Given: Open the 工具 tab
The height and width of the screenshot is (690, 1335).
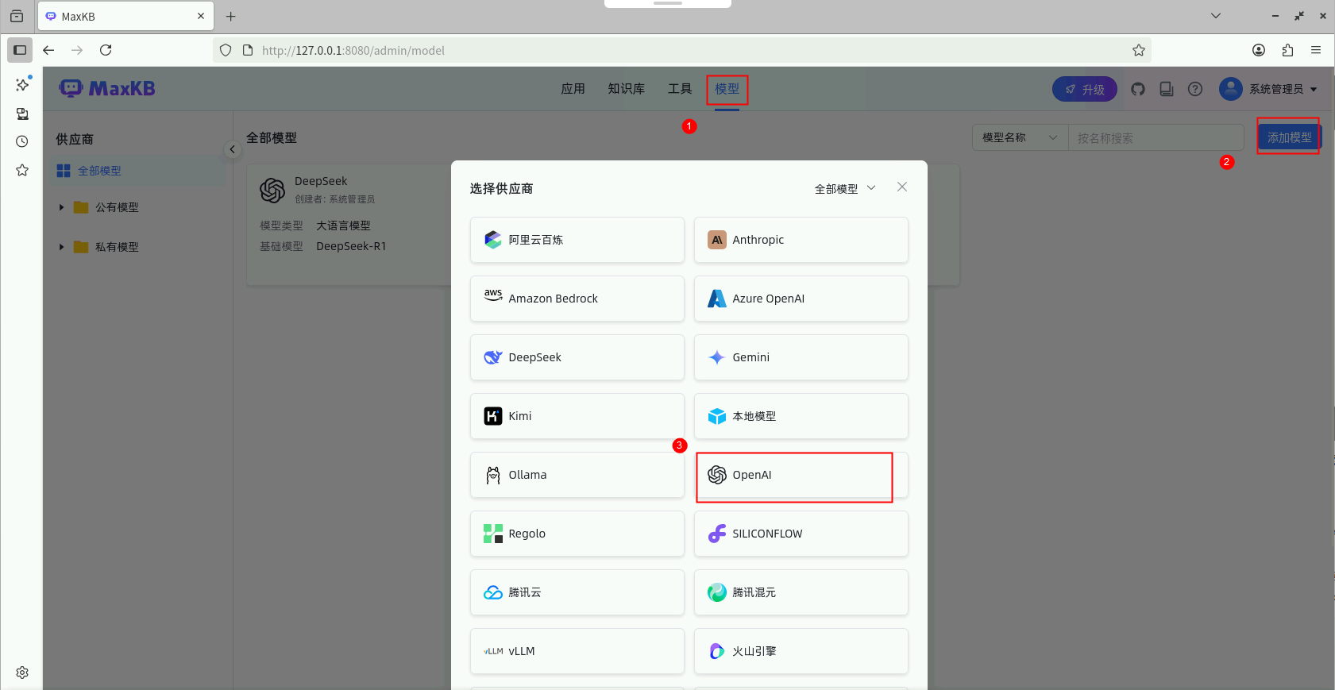Looking at the screenshot, I should point(680,89).
